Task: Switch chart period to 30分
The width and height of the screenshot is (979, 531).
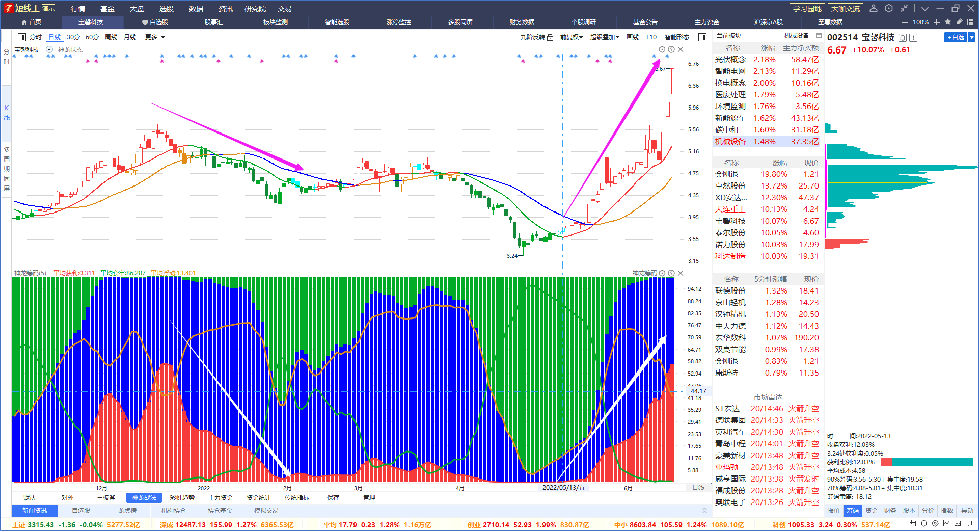Action: click(x=73, y=37)
